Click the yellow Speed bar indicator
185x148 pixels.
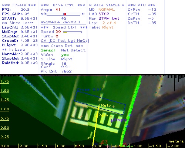(65, 32)
